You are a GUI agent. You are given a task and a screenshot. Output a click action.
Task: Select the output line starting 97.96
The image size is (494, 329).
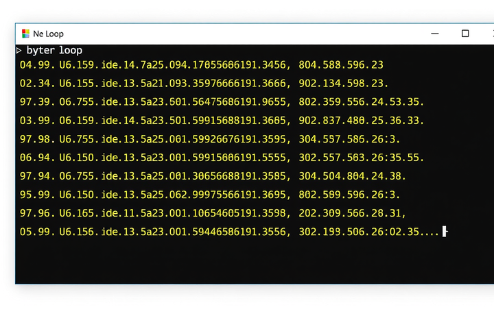(213, 213)
